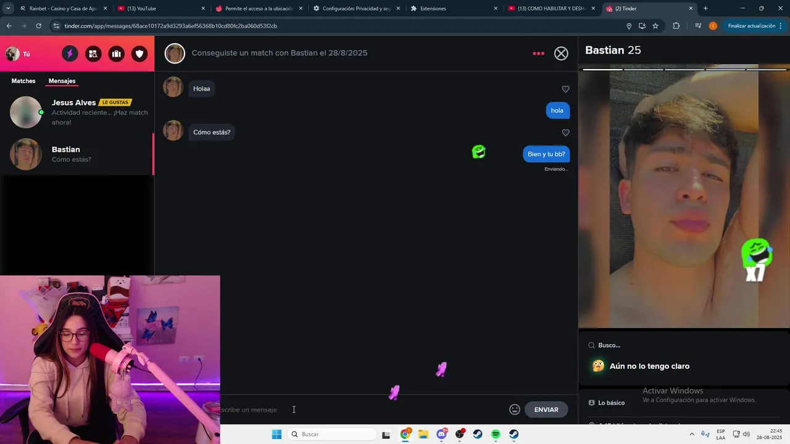
Task: Click the taskbar Buscar search box
Action: click(332, 434)
